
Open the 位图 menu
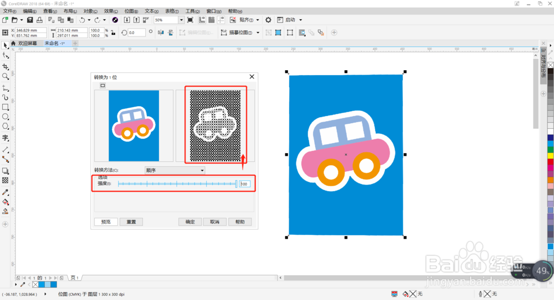(x=131, y=11)
